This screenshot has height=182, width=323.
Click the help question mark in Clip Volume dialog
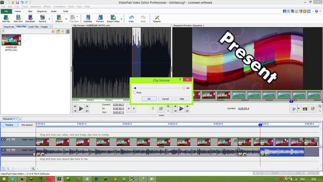[180, 80]
